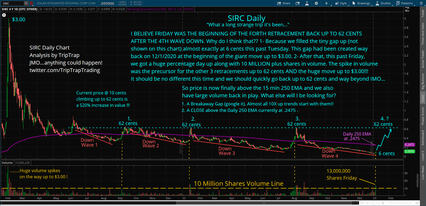Click the small circle icon below SIRC header
Viewport: 426px width, 206px height.
tap(4, 15)
